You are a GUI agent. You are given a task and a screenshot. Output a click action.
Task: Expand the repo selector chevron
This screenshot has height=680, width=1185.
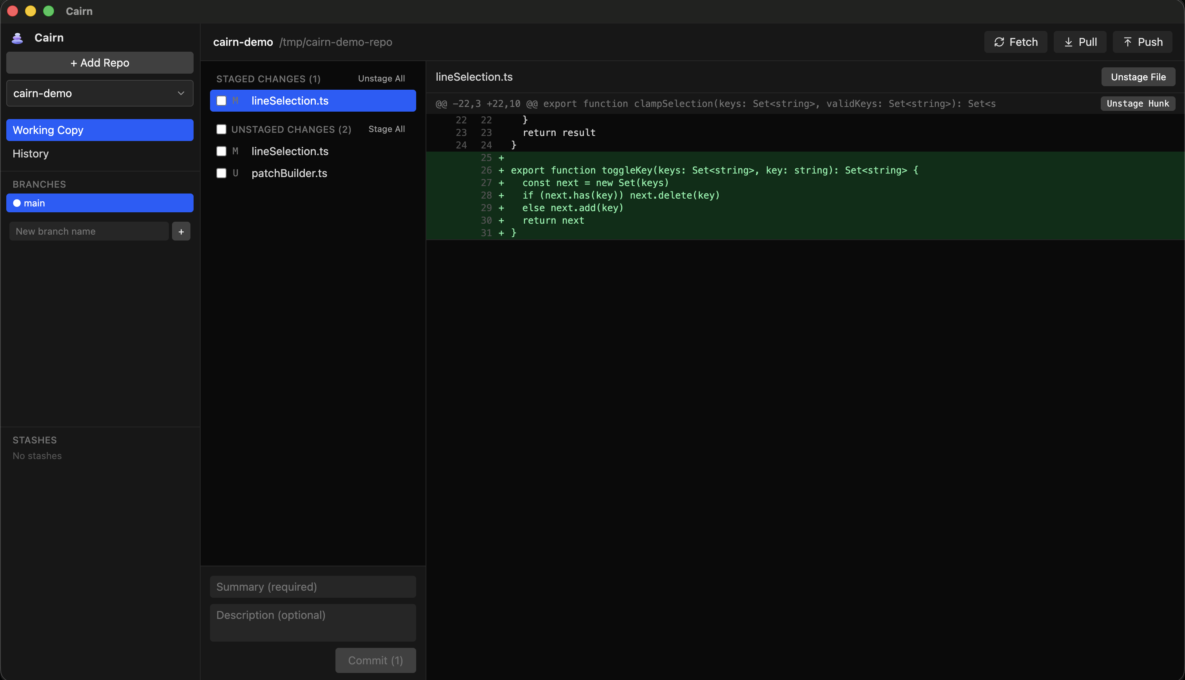(x=181, y=93)
